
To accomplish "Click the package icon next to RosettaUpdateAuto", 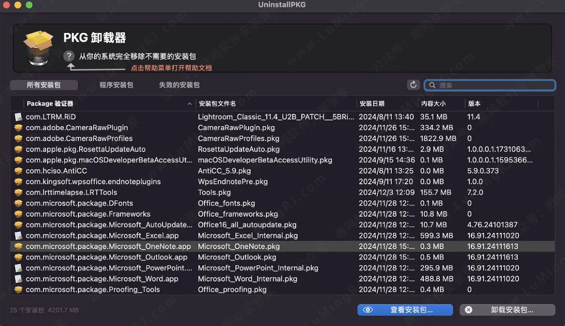I will 19,149.
